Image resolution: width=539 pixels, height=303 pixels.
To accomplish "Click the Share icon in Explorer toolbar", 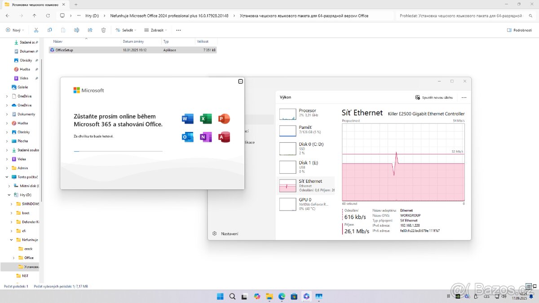I will 90,30.
